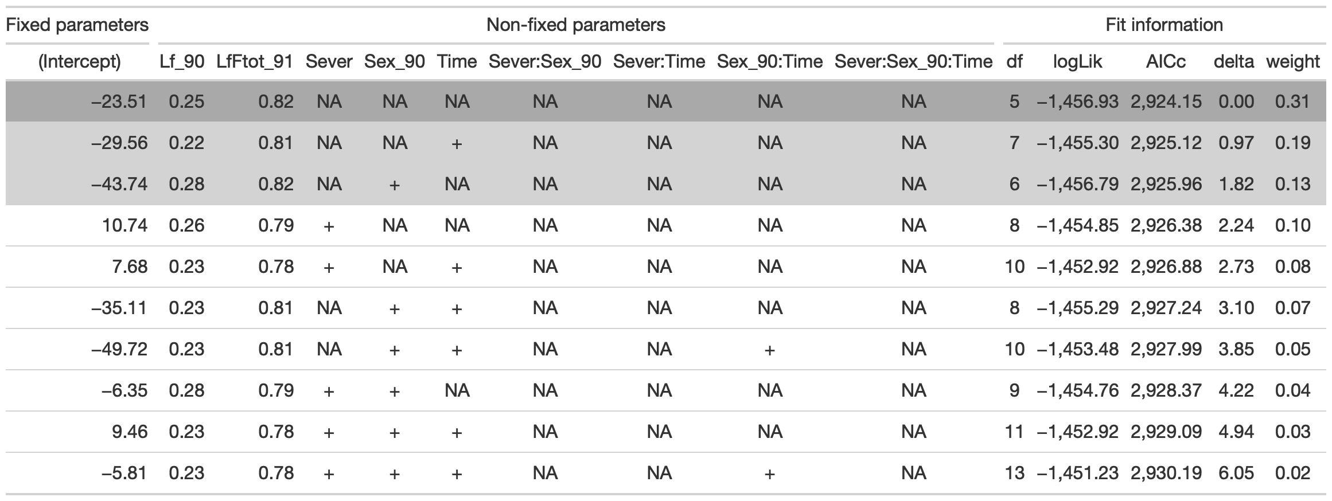Select the weight value 0.31
The height and width of the screenshot is (501, 1332).
click(1293, 102)
